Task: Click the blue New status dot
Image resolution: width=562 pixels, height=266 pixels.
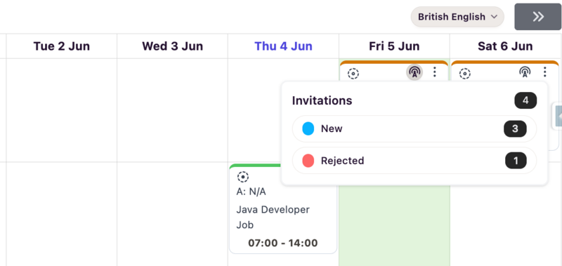Action: click(308, 128)
